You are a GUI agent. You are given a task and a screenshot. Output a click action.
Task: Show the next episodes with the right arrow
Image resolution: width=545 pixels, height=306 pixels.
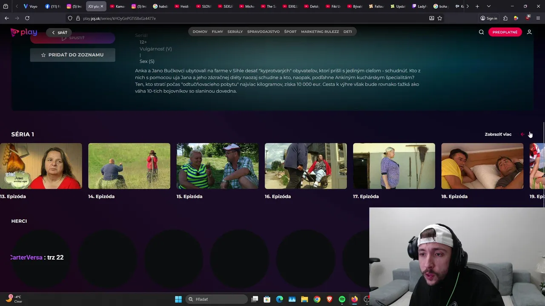coord(530,134)
